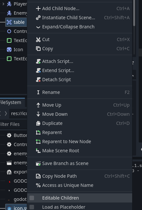Toggle the Load as Placeholder checkbox
This screenshot has width=142, height=210.
tap(32, 207)
